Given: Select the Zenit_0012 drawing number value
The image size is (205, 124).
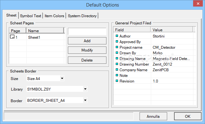Looking at the screenshot, I should click(162, 64).
